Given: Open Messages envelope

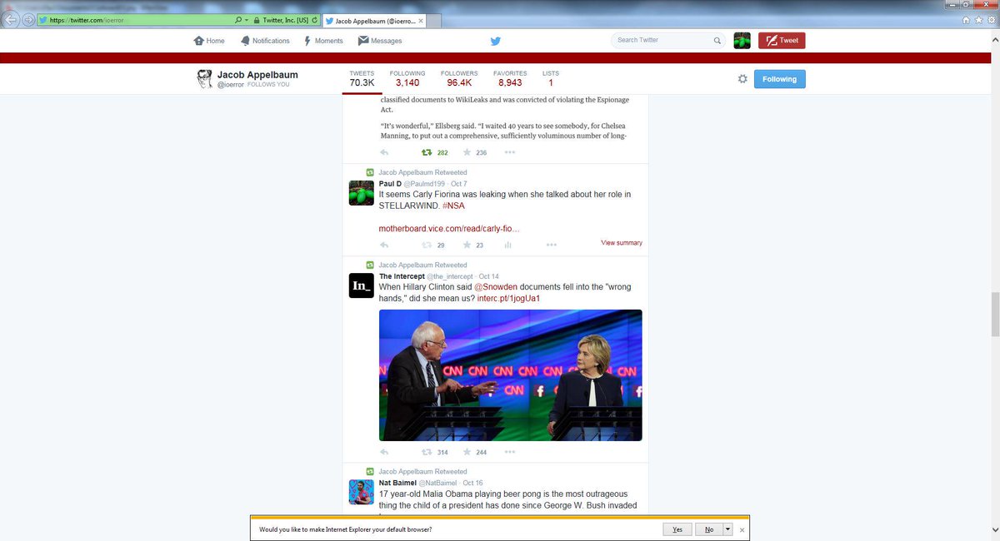Looking at the screenshot, I should (x=363, y=41).
